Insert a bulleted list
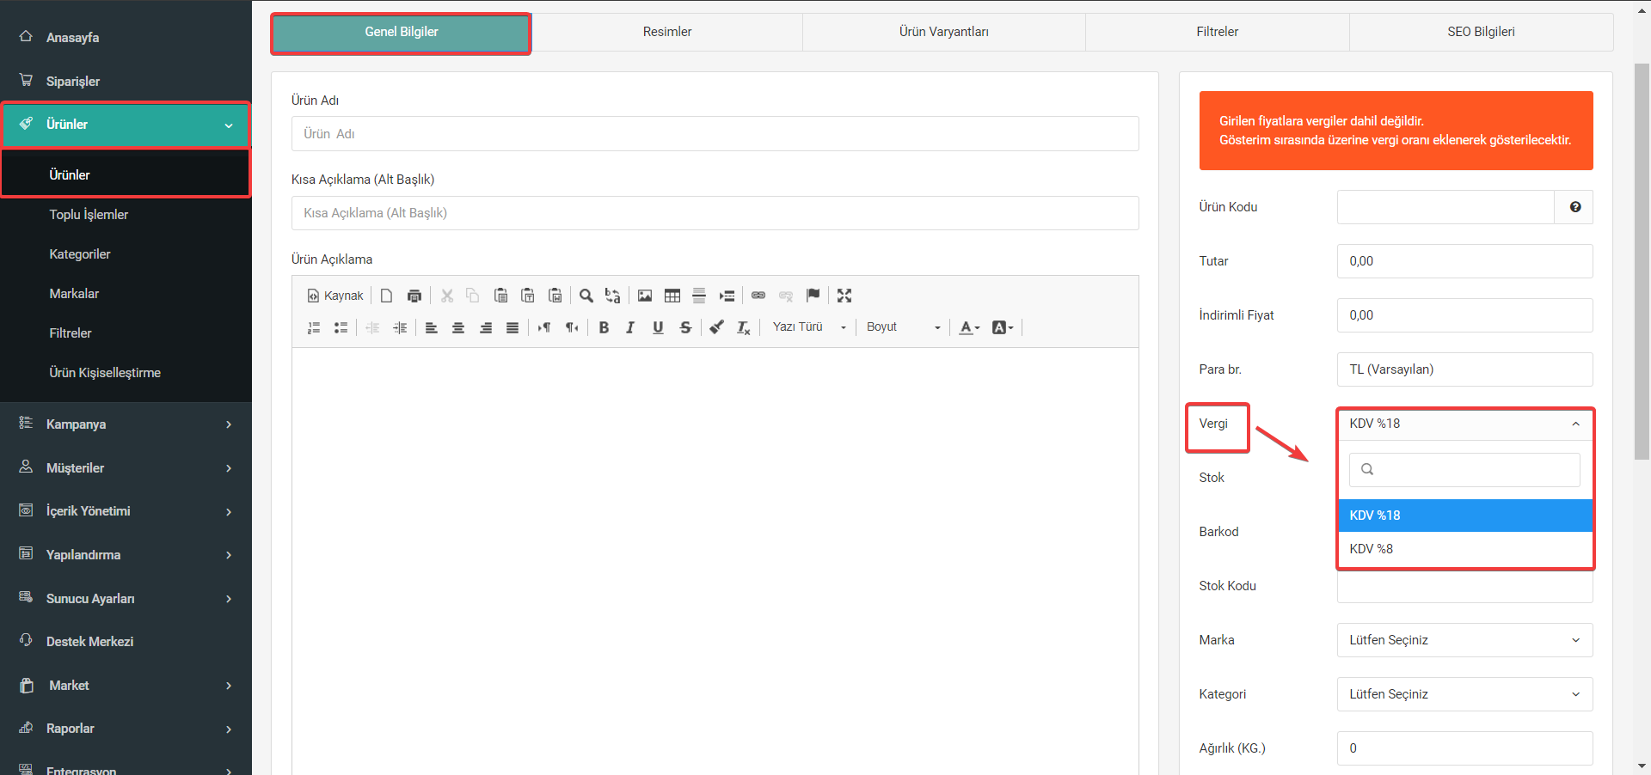The width and height of the screenshot is (1651, 775). [341, 327]
